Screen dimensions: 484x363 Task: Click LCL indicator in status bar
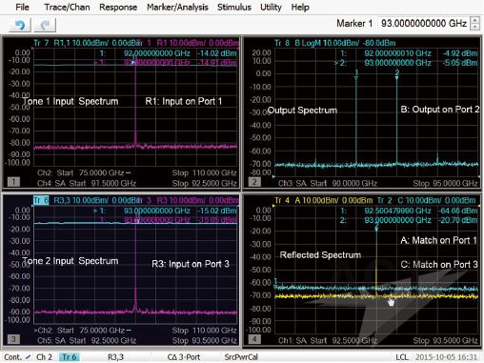(x=402, y=357)
